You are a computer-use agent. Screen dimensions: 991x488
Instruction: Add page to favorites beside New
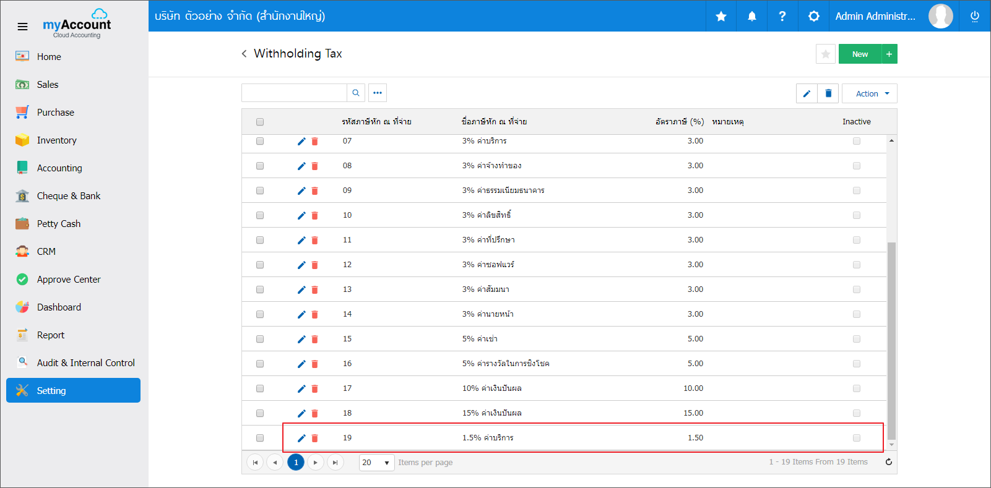pos(826,54)
